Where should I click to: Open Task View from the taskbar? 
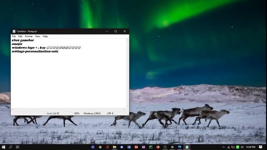pos(18,147)
